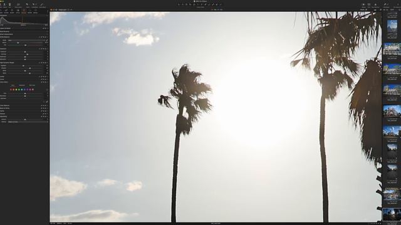Switch to the Advanced tab in Color Editor

click(x=22, y=85)
